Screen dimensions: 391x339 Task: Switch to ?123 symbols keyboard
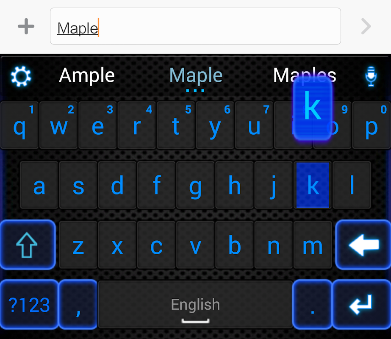click(x=29, y=304)
